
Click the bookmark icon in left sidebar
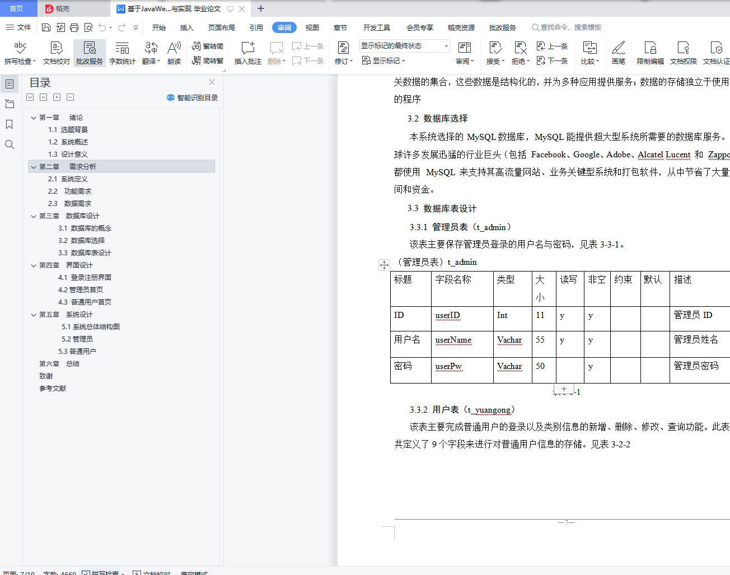10,124
